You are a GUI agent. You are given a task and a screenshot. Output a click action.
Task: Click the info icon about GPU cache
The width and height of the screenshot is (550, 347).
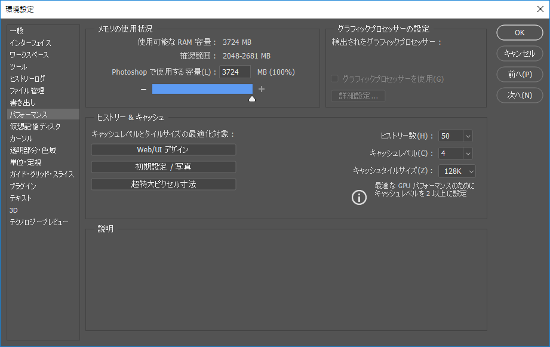[359, 197]
